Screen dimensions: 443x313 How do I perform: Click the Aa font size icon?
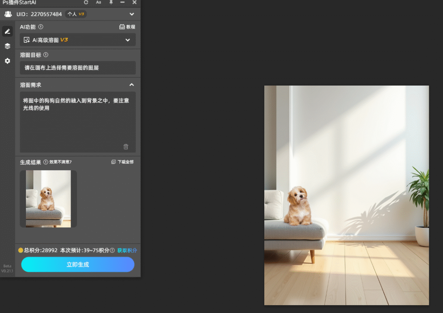tap(99, 3)
